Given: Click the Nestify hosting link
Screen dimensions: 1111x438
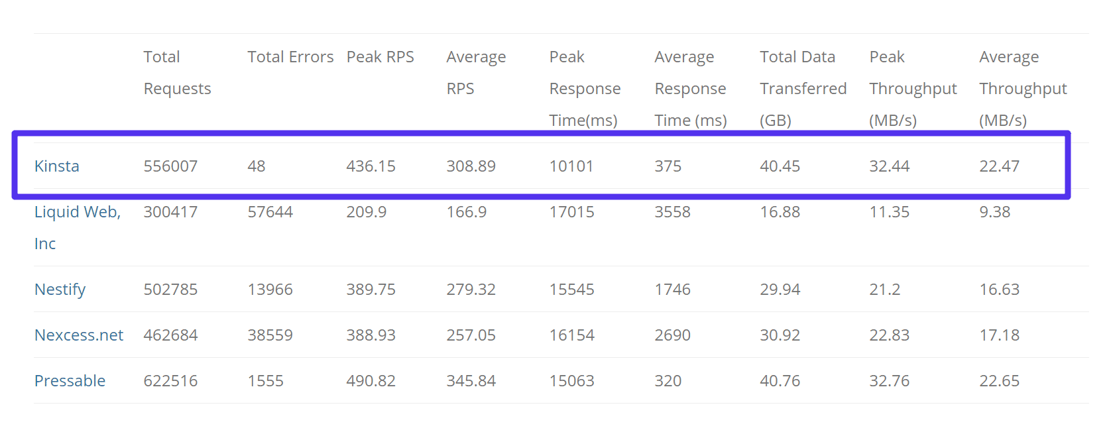Looking at the screenshot, I should pos(60,290).
